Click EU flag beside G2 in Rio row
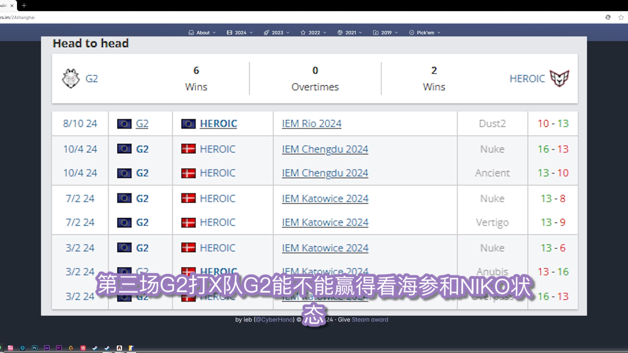This screenshot has height=353, width=628. click(x=124, y=124)
